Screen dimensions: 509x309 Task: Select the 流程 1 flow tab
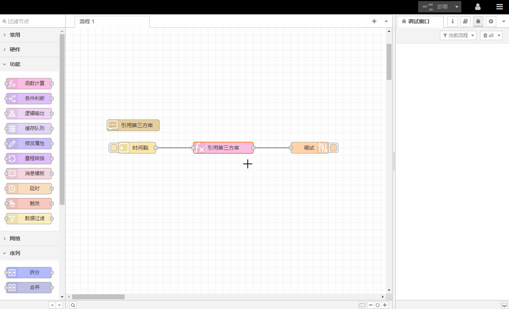[x=87, y=21]
